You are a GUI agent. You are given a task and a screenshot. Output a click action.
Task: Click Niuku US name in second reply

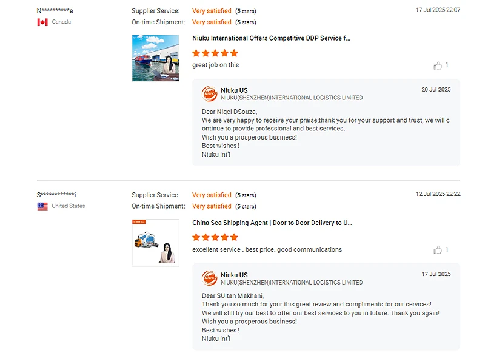pos(234,275)
